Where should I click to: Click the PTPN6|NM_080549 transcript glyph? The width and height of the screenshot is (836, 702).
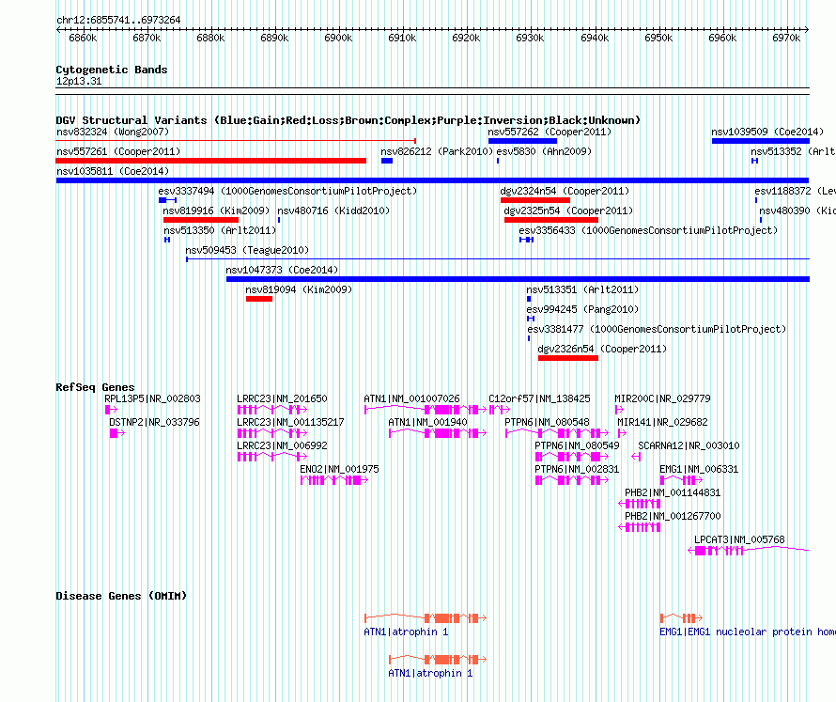pos(572,457)
